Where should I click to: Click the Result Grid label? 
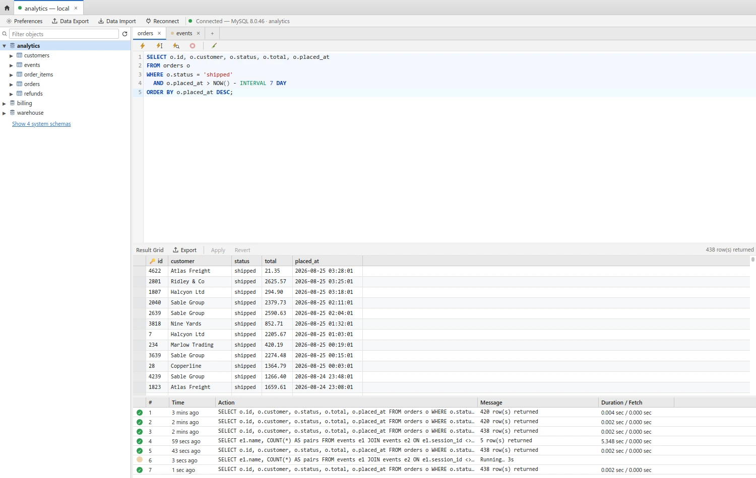(150, 250)
